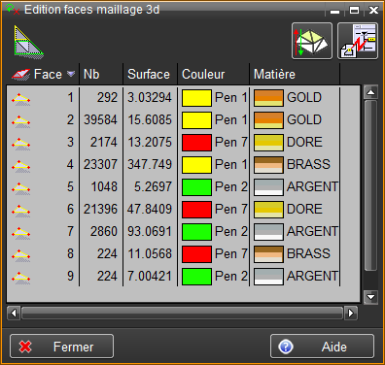Open Face column sort dropdown arrow

[71, 74]
